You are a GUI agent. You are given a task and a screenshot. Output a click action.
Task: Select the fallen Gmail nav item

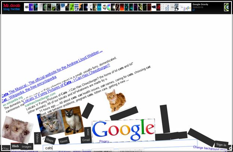[86, 140]
